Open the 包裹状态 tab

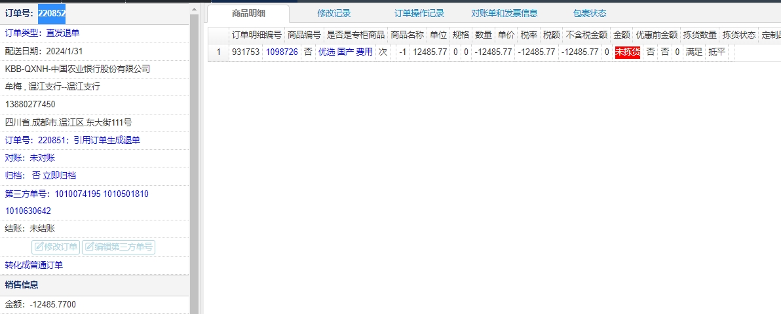590,14
